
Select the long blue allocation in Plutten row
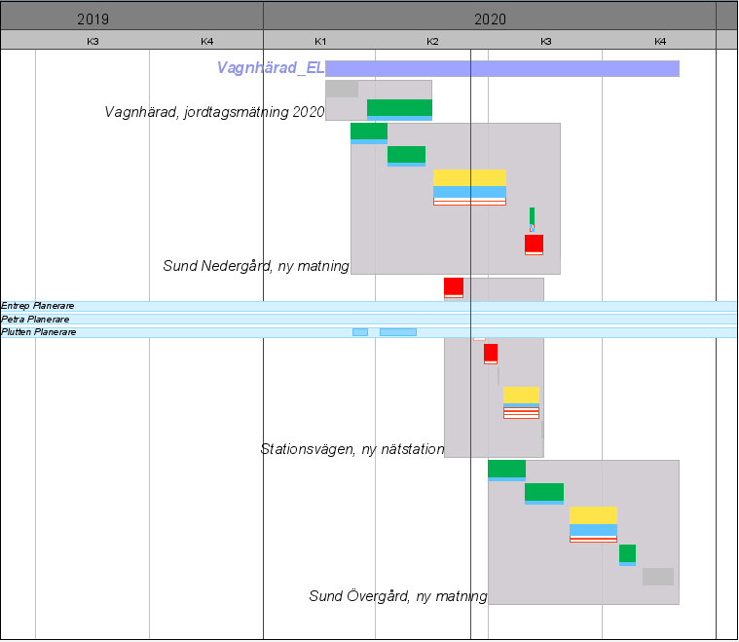398,332
